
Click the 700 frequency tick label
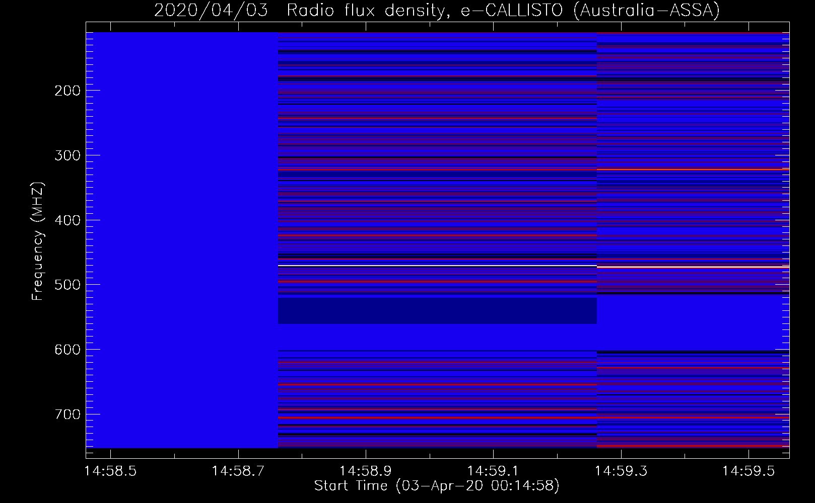coord(67,414)
